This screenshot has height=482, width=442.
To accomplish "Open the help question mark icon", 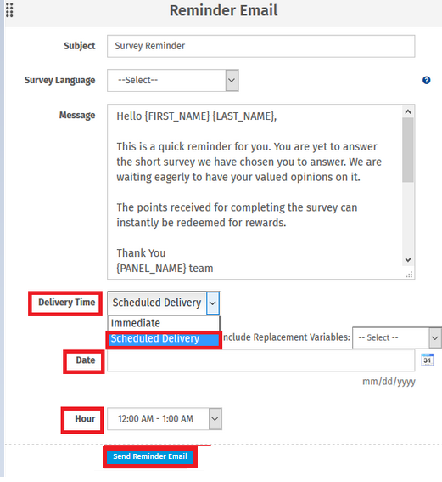I will [x=426, y=80].
